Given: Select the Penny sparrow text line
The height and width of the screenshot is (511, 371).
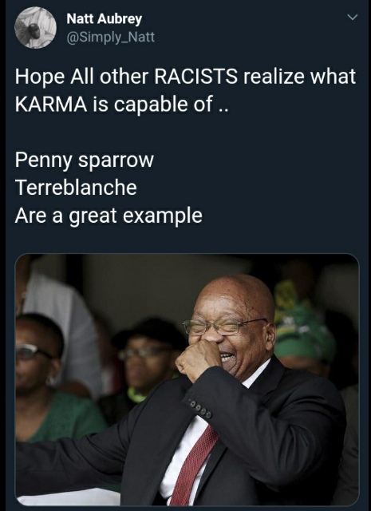Looking at the screenshot, I should tap(84, 161).
